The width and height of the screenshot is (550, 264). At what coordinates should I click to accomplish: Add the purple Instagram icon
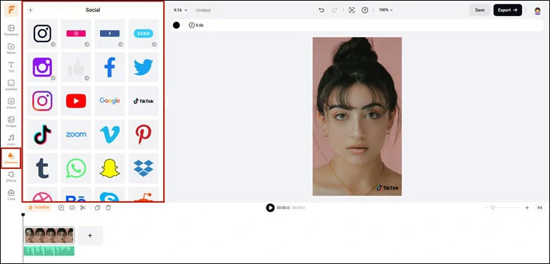point(42,67)
